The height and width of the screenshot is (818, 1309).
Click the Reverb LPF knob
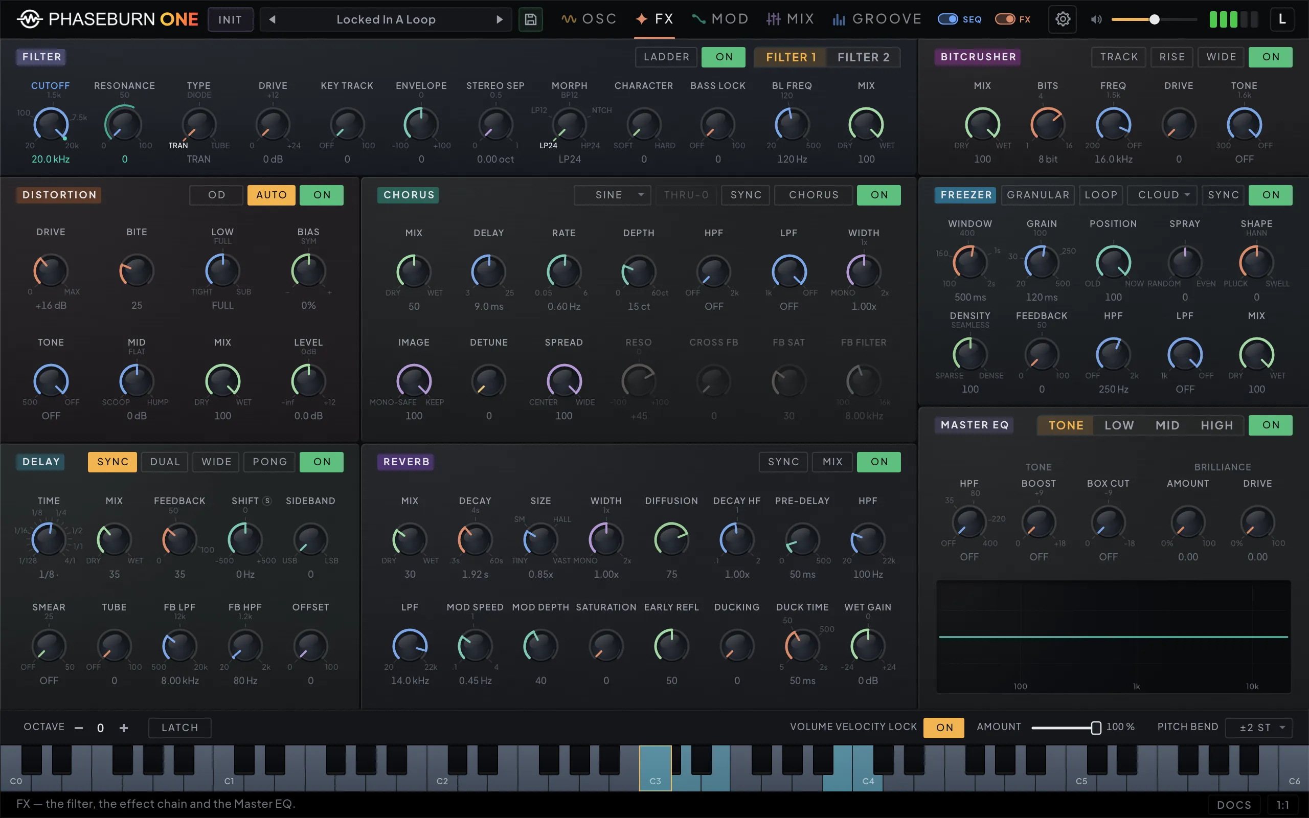410,646
